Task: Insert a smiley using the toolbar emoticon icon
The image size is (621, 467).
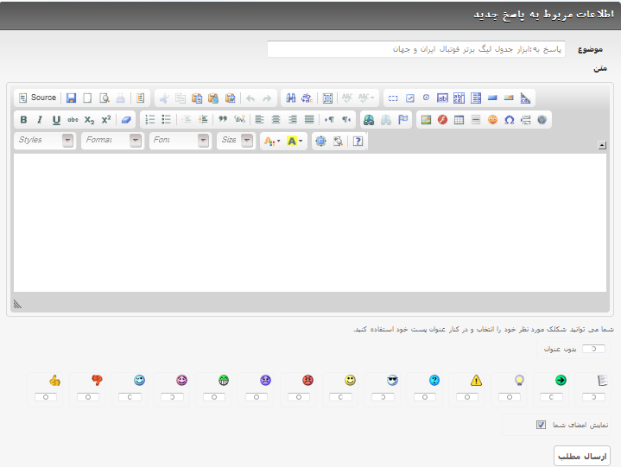Action: point(492,120)
